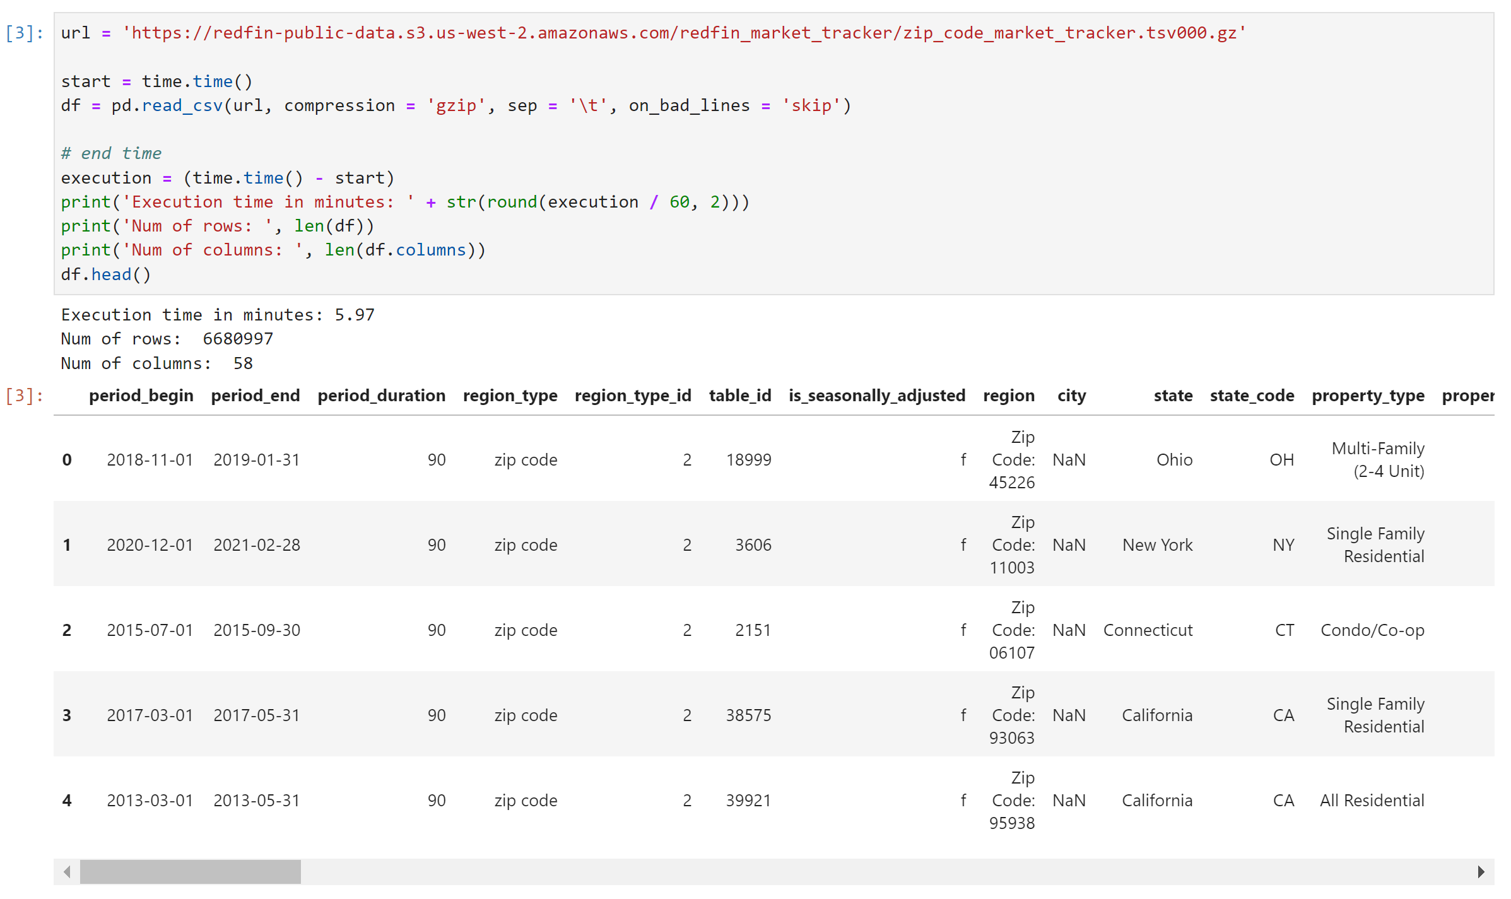Click the property_type column header
Image resolution: width=1511 pixels, height=899 pixels.
[x=1368, y=396]
